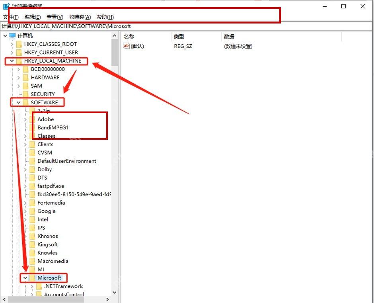
Task: Expand the HKEY_CURRENT_USER key
Action: 12,53
